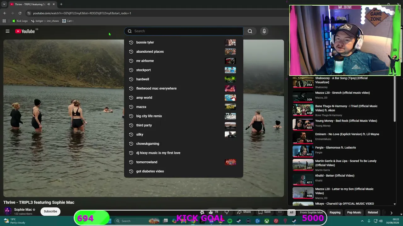Open a new browser tab
Viewport: 403px width, 226px height.
click(61, 4)
